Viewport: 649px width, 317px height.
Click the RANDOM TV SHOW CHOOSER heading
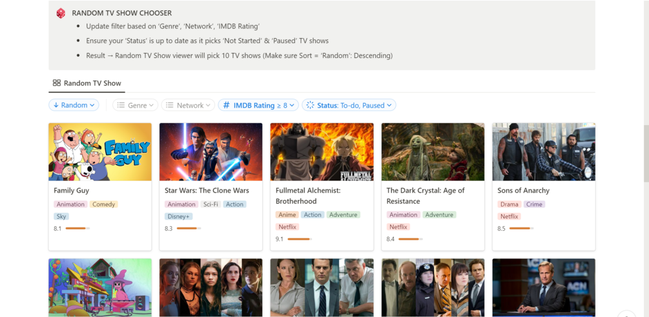pos(121,13)
